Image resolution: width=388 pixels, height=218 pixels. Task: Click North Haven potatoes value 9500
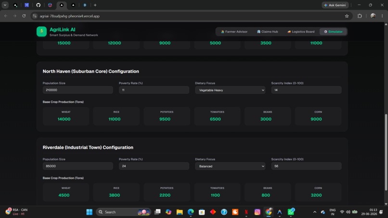pos(165,119)
